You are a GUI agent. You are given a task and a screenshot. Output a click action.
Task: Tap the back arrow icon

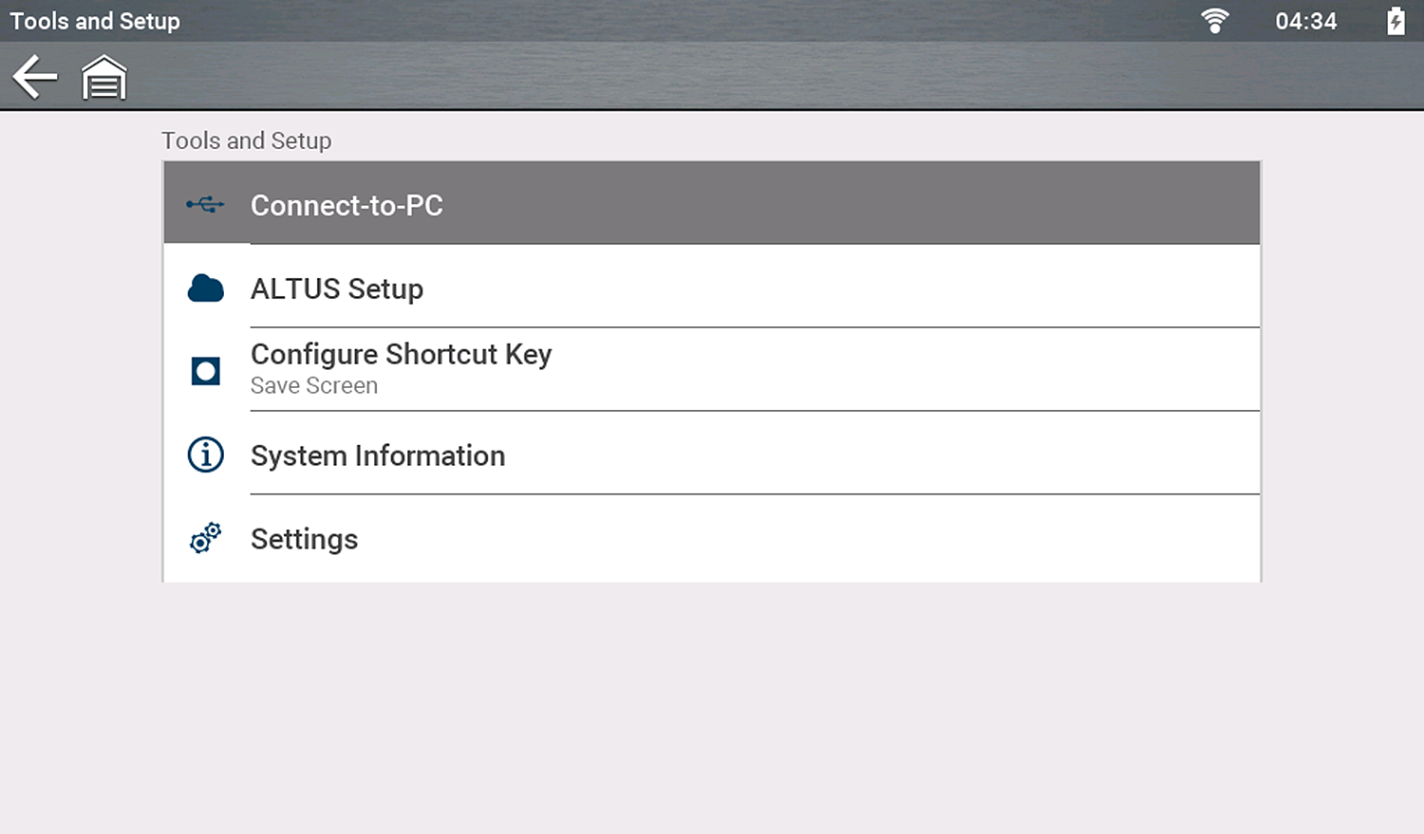coord(35,77)
